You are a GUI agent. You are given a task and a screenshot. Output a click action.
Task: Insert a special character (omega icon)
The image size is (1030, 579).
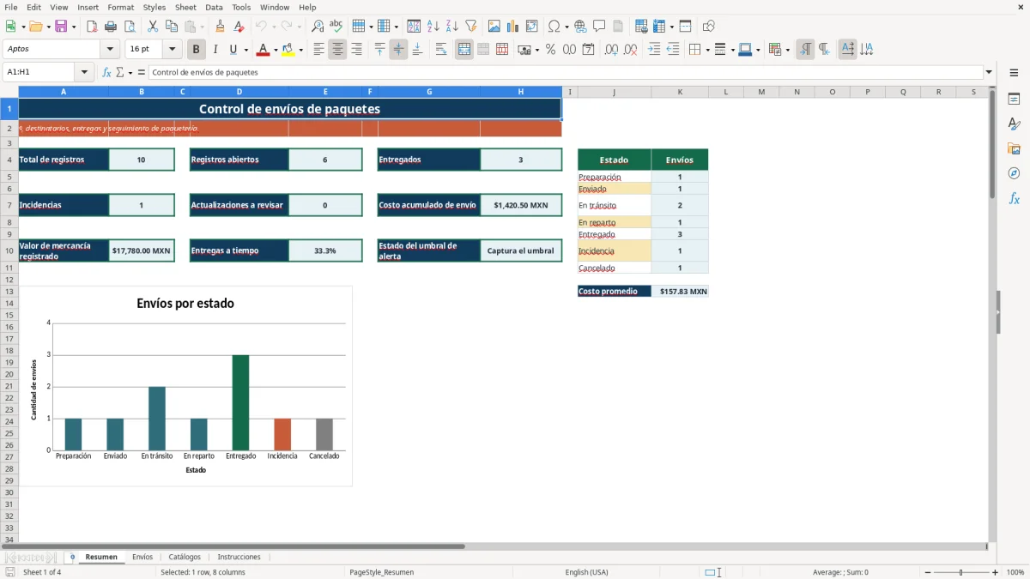pos(554,27)
